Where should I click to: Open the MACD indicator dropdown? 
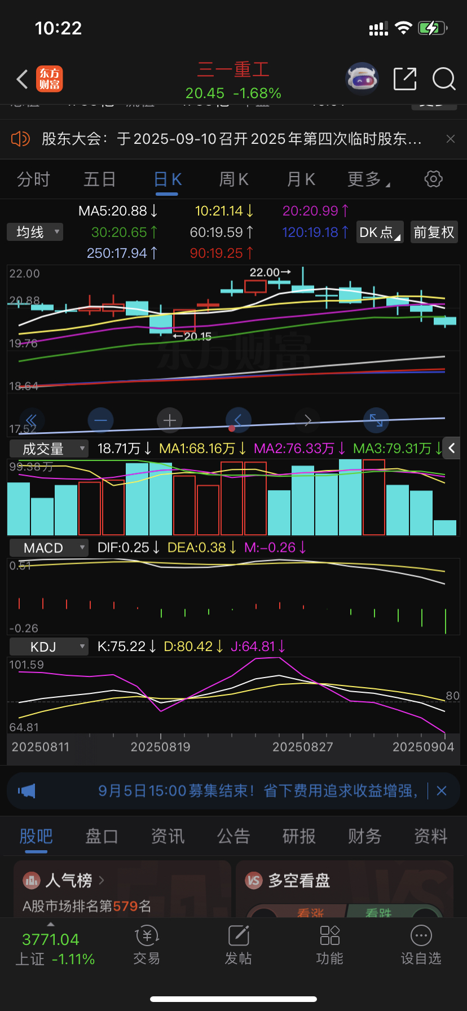coord(49,548)
